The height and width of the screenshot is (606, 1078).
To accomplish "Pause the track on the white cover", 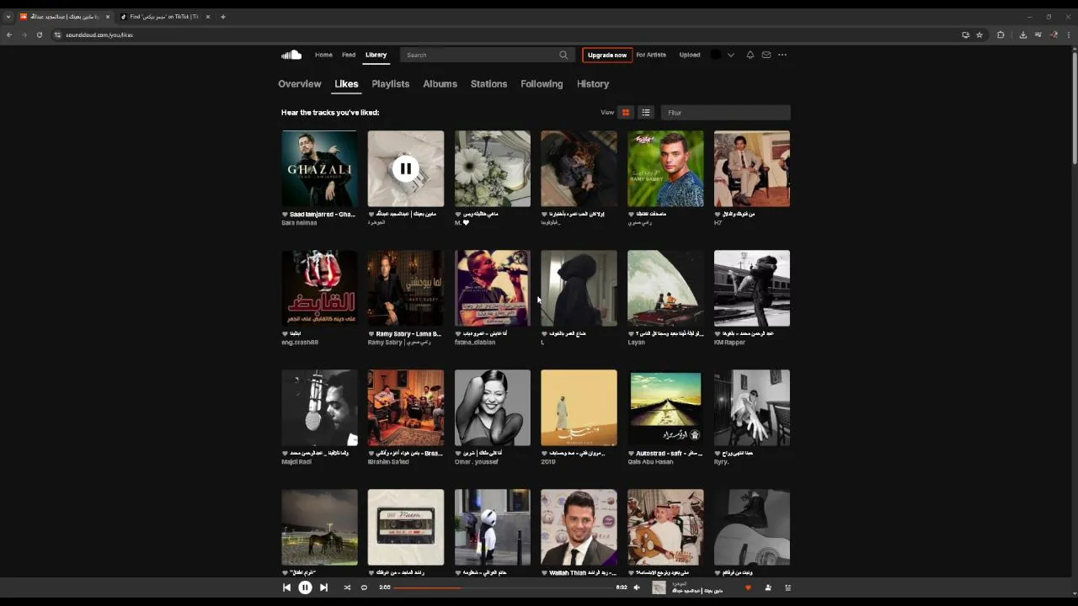I will pos(405,168).
